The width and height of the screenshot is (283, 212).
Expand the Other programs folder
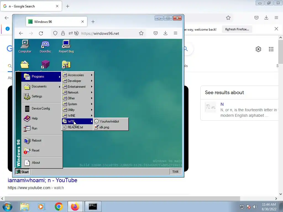click(x=78, y=98)
